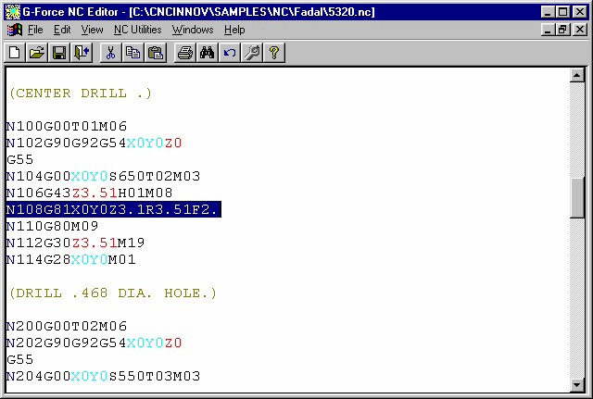The height and width of the screenshot is (399, 593).
Task: Click line N112G30Z3.51M19
Action: coord(75,243)
